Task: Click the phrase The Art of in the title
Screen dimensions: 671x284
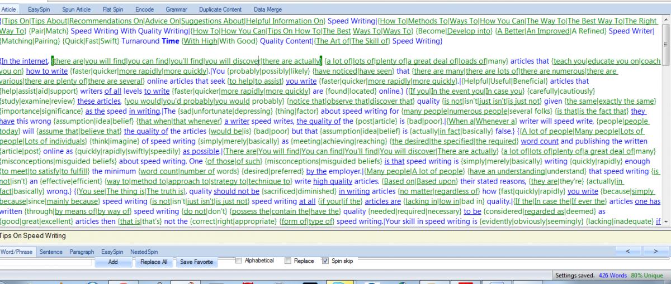Action: click(x=332, y=41)
